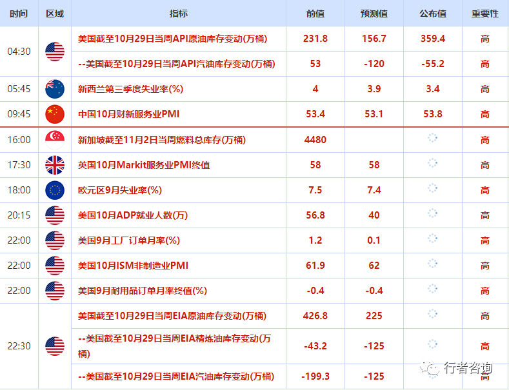Viewport: 509px width, 390px height.
Task: Click the 时间 column header
Action: pyautogui.click(x=19, y=14)
